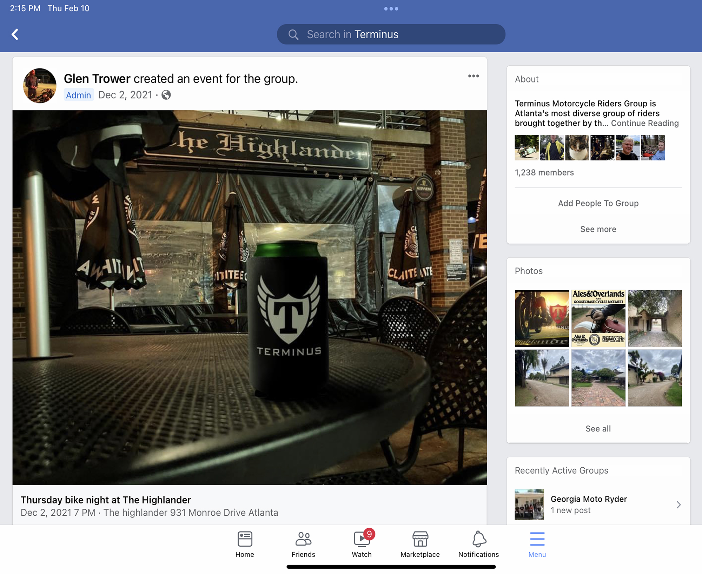Open Glen Trower's name link

[97, 79]
